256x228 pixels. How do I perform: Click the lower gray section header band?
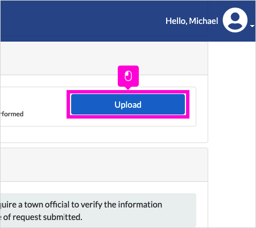click(104, 165)
